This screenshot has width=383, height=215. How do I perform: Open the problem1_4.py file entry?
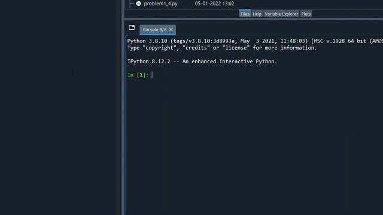pyautogui.click(x=160, y=4)
